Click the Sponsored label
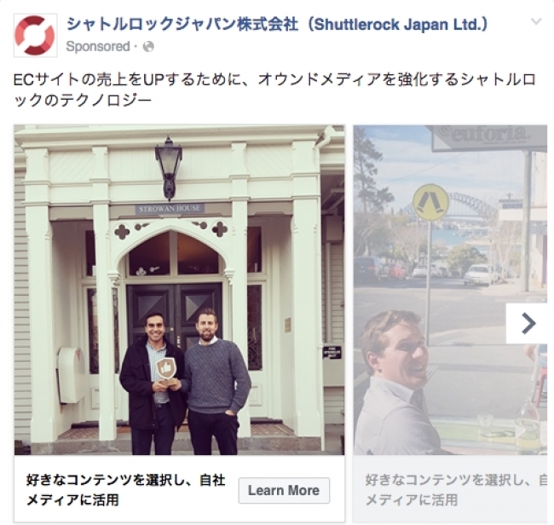 [98, 47]
